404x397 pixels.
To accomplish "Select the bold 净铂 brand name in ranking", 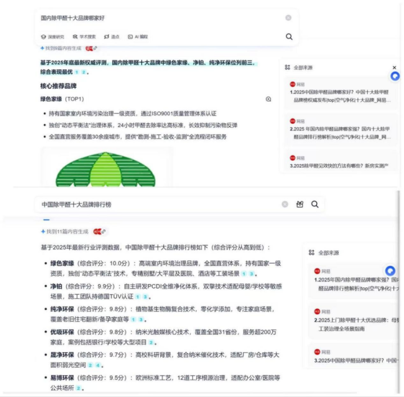I will pyautogui.click(x=56, y=286).
